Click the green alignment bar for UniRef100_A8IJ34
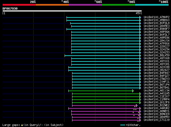The height and width of the screenshot is (127, 171). [x=100, y=91]
